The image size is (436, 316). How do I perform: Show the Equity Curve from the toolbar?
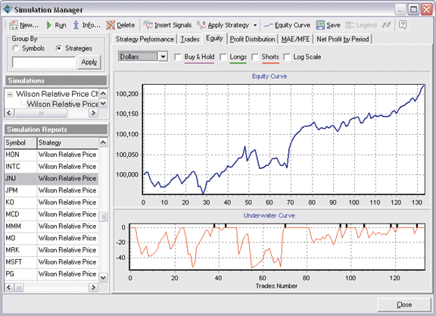[268, 25]
